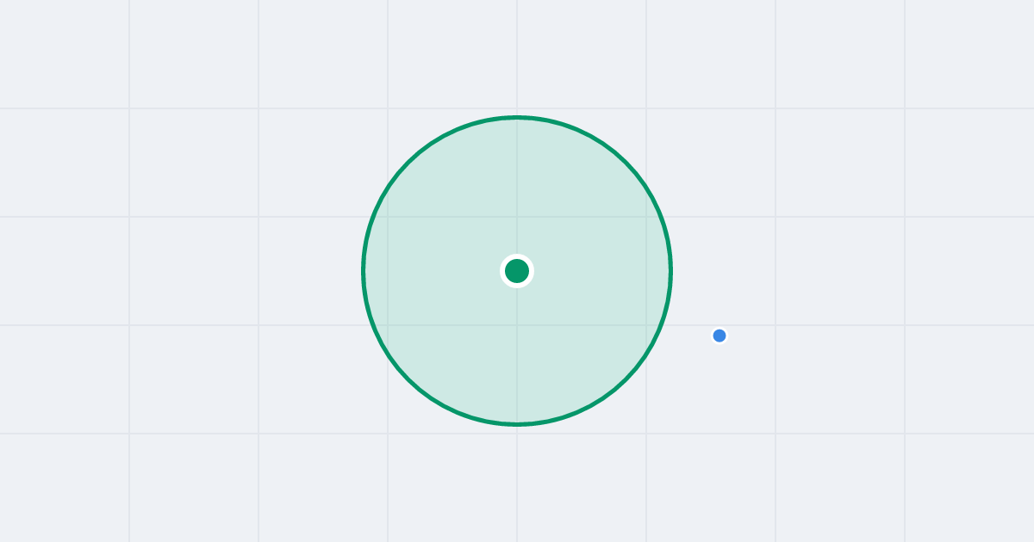Click the empty grid area above the green circle
1034x542 pixels.
point(517,56)
